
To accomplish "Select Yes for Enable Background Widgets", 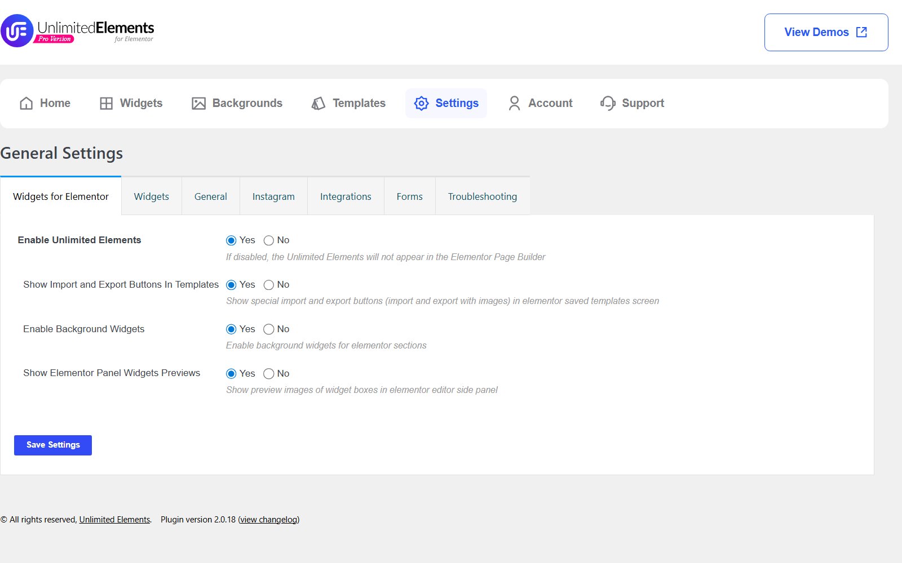I will (x=231, y=329).
